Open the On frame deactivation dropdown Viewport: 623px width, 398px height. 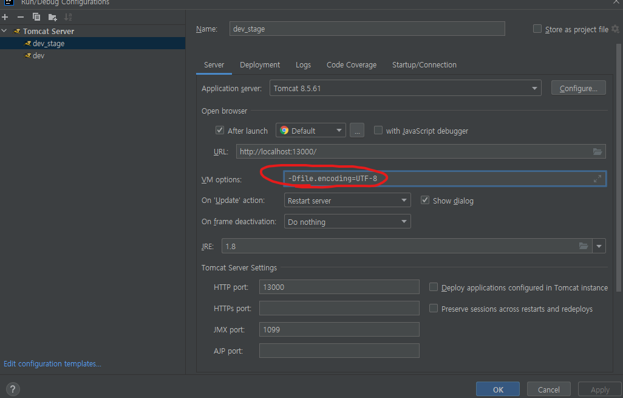click(347, 221)
